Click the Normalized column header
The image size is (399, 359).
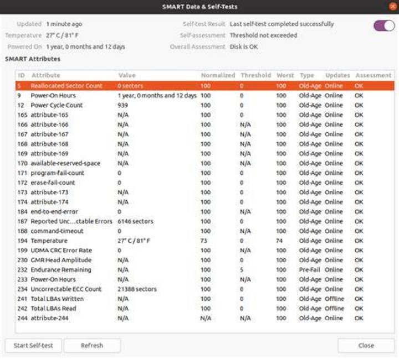pyautogui.click(x=218, y=75)
